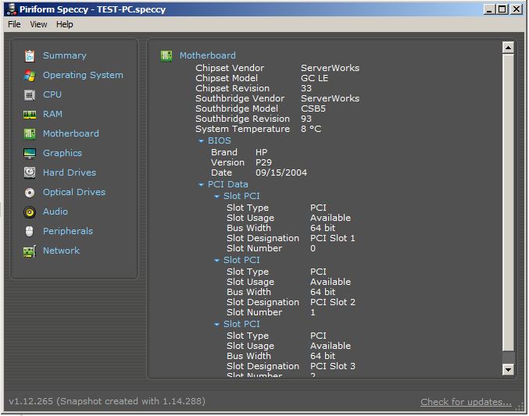Close the Speccy window
529x416 pixels.
[516, 9]
